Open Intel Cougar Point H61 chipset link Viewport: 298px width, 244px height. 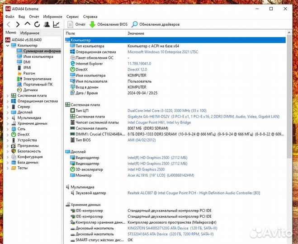(x=159, y=122)
